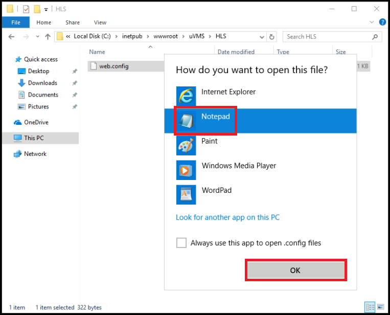The width and height of the screenshot is (390, 315).
Task: Click Look for another app link
Action: tap(227, 217)
